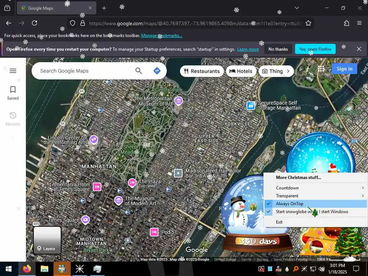Image resolution: width=368 pixels, height=276 pixels.
Task: Select the SecureSpace Self Storage pin
Action: tap(250, 106)
